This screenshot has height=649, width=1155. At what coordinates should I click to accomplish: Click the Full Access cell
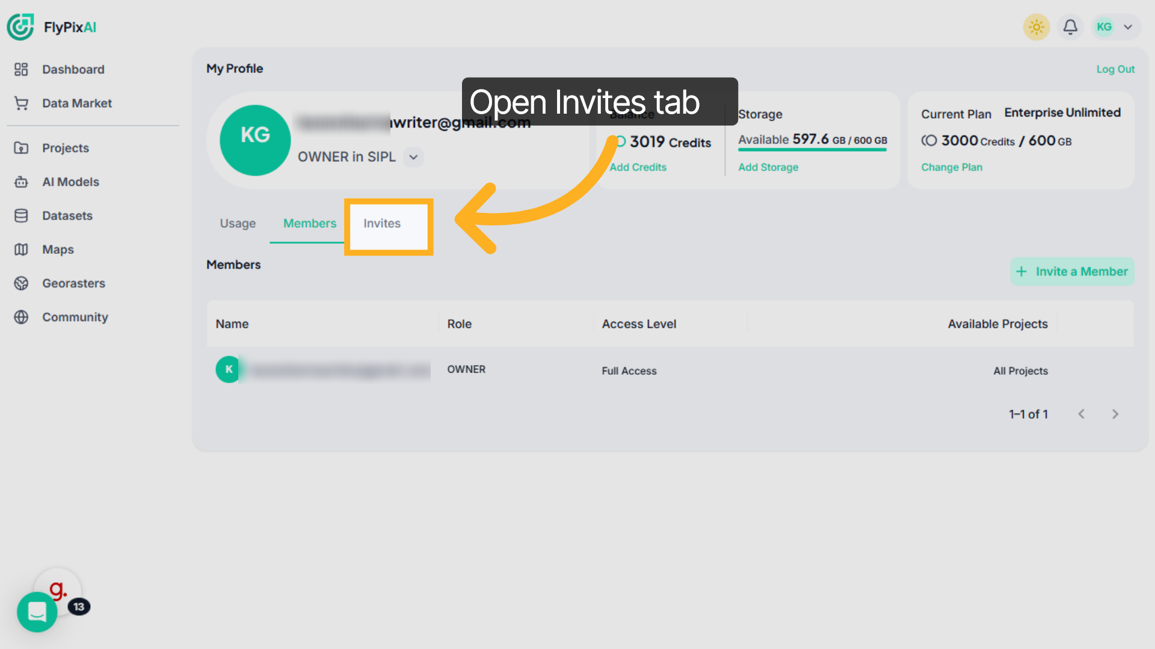pos(629,371)
